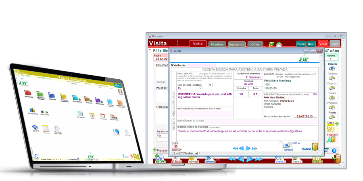This screenshot has height=181, width=363.
Task: Click the blue info icon
Action: click(x=334, y=150)
